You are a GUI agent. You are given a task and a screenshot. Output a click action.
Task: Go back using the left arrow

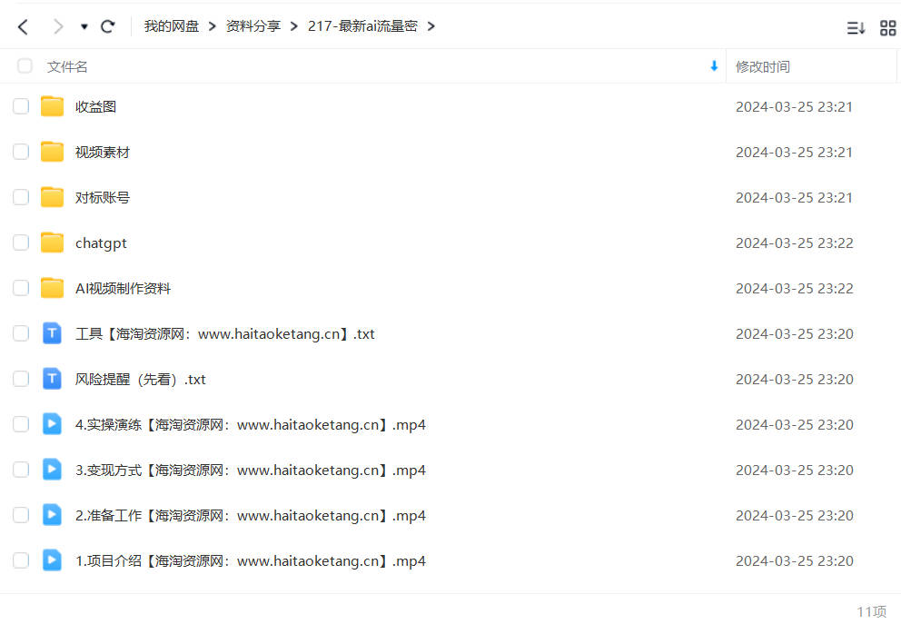point(23,26)
